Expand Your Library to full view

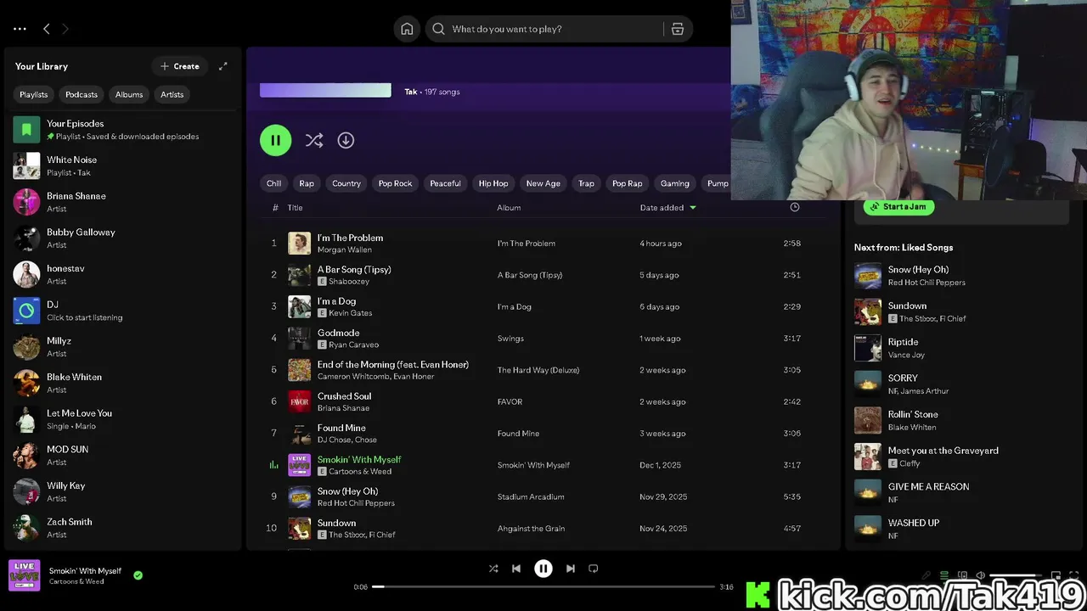click(222, 66)
